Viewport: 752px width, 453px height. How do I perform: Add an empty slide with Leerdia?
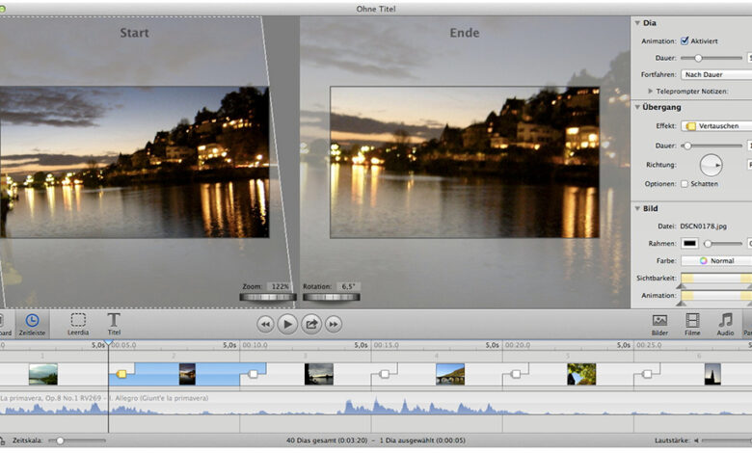78,323
